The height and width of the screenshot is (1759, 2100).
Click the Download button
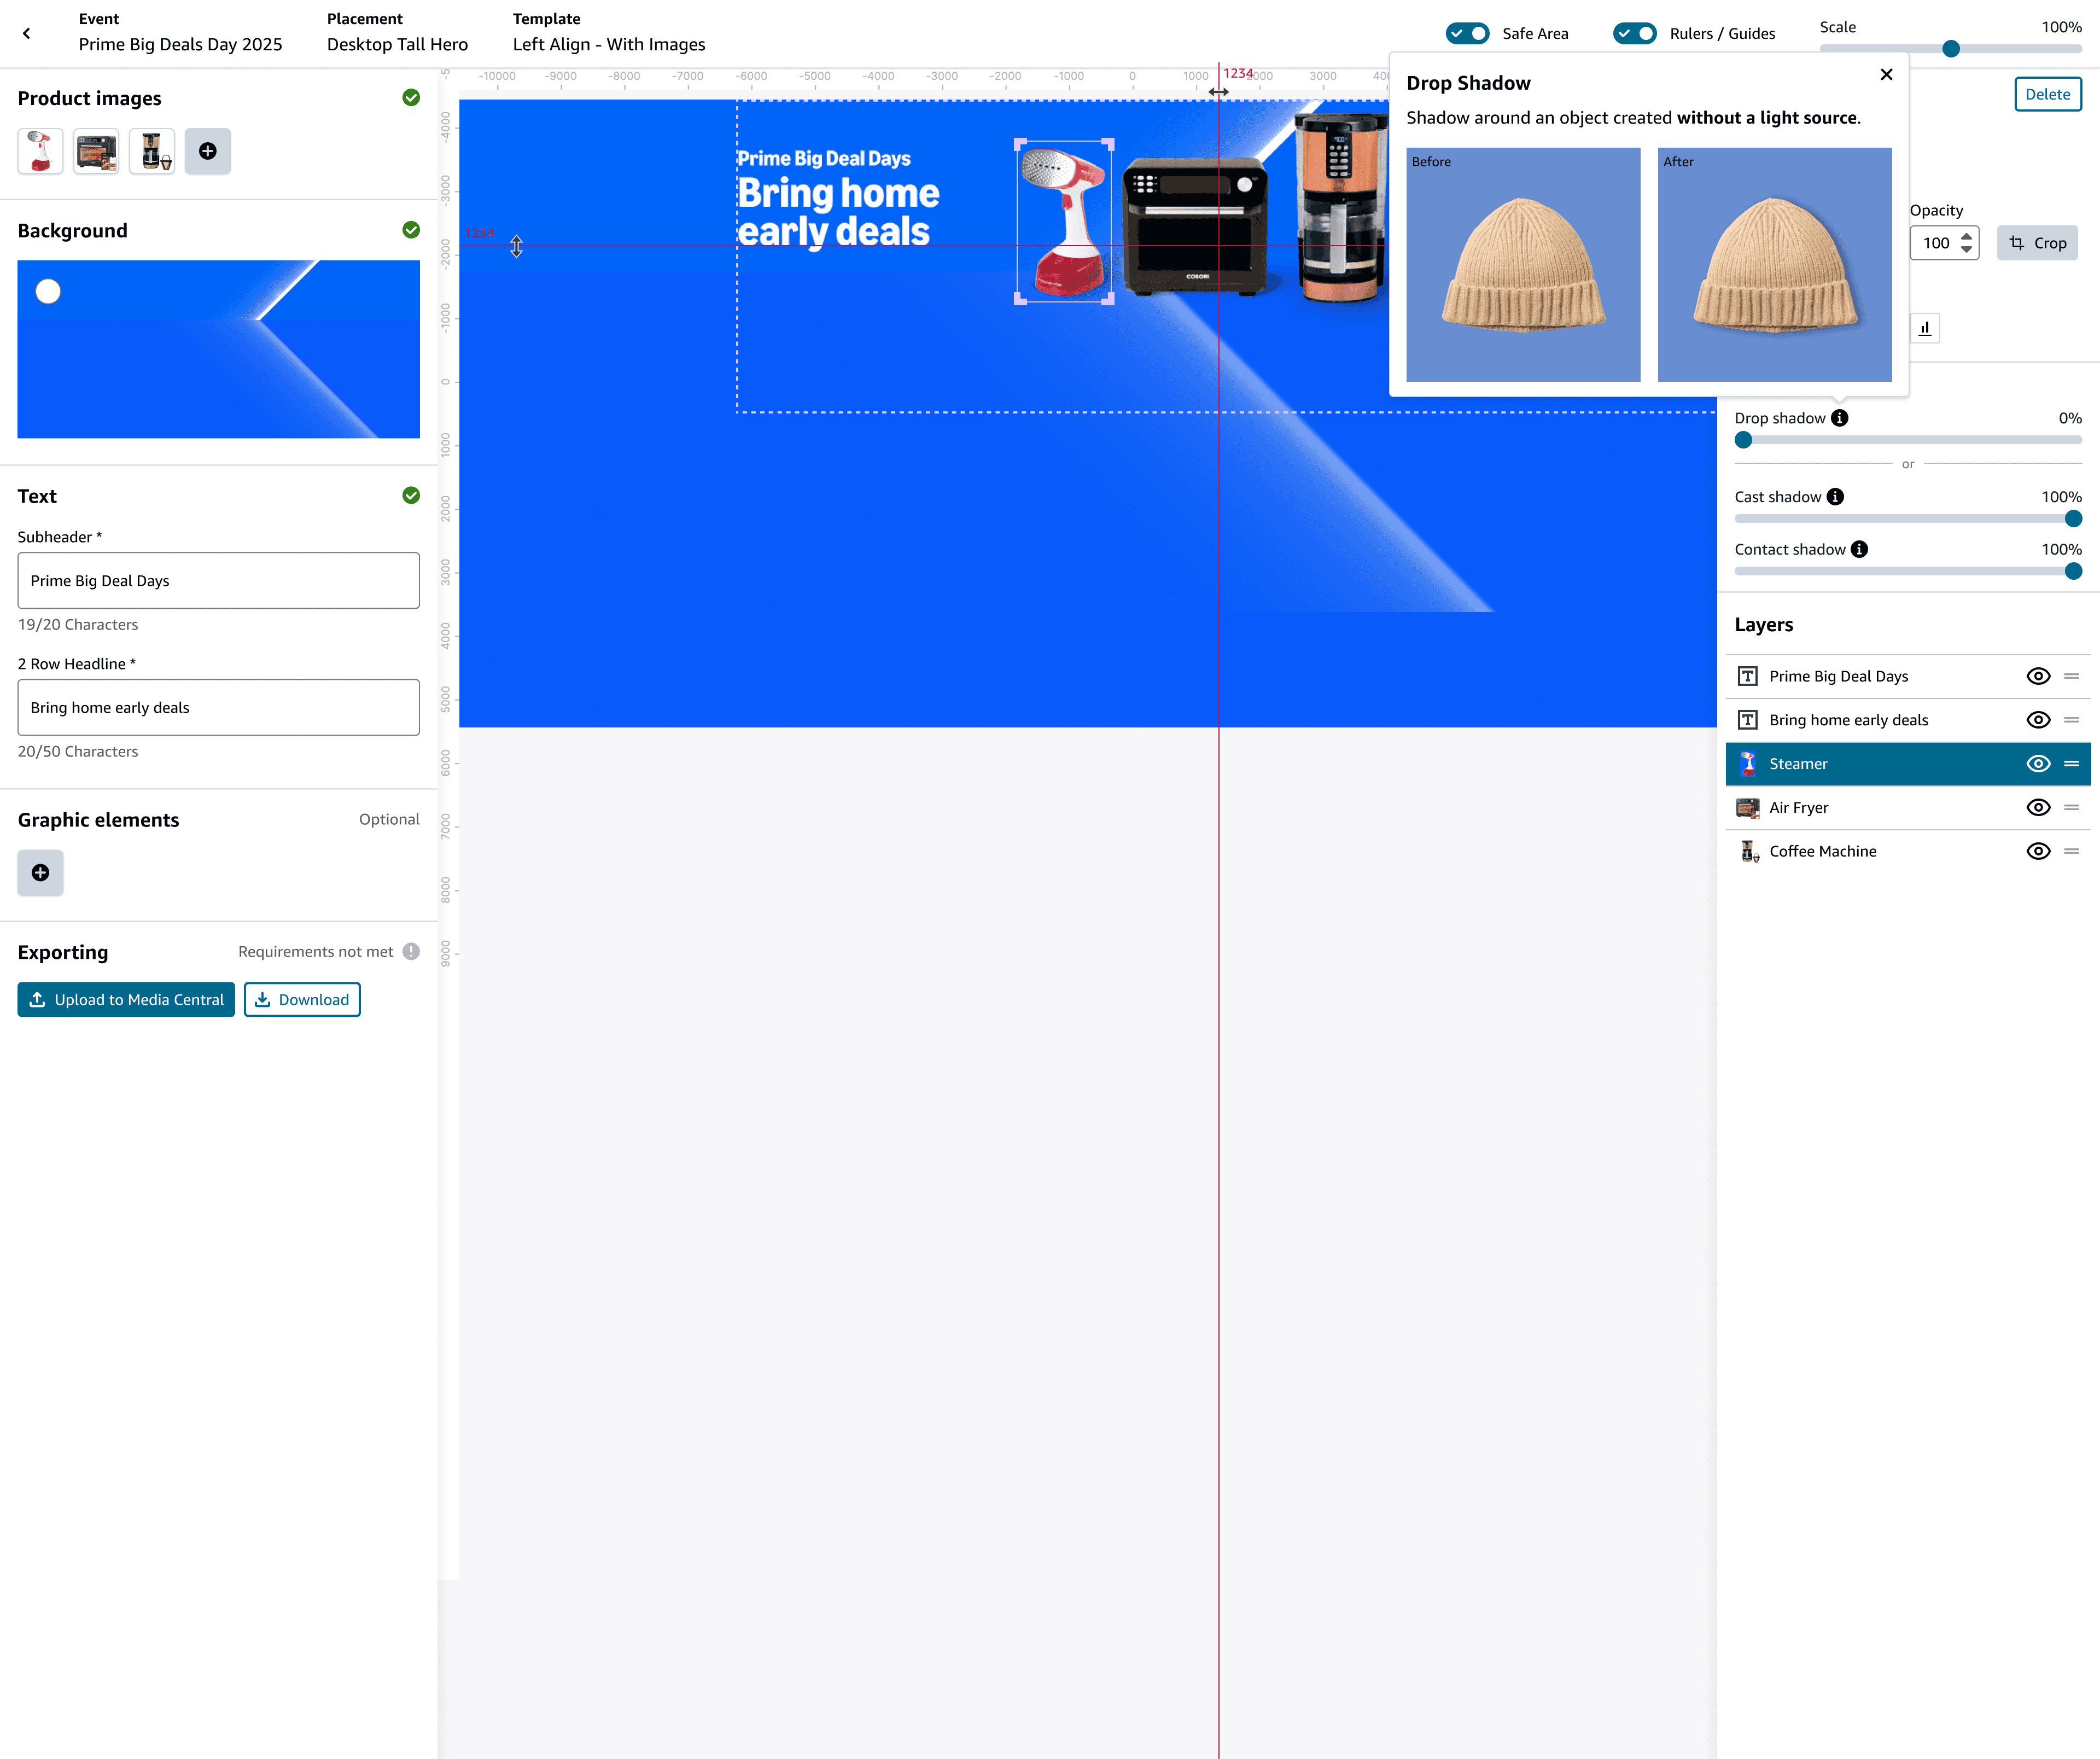302,1000
